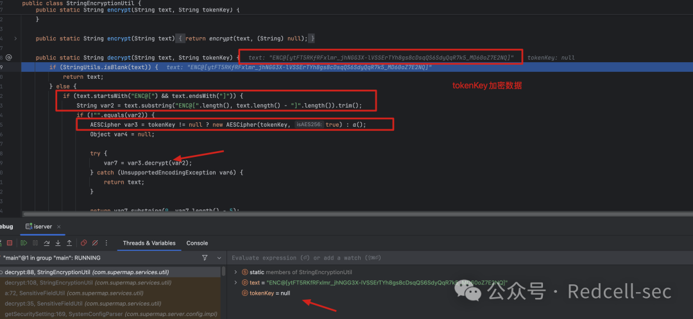693x319 pixels.
Task: Step out of the current method
Action: 69,243
